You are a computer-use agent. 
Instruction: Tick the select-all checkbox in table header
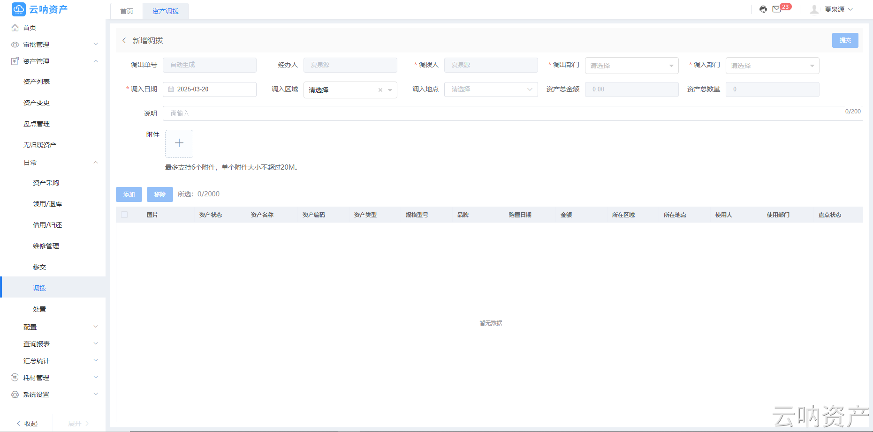[x=124, y=215]
